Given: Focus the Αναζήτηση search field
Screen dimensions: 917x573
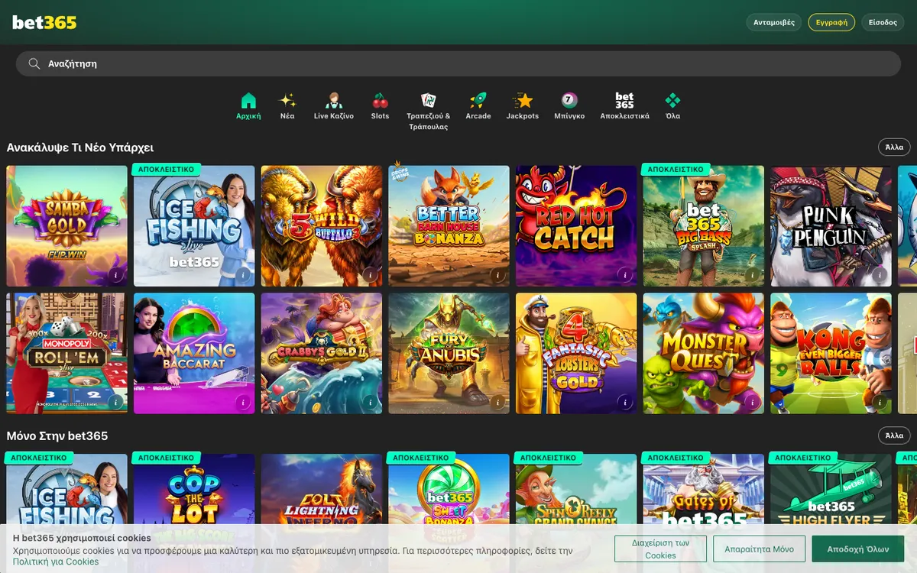Looking at the screenshot, I should [458, 63].
